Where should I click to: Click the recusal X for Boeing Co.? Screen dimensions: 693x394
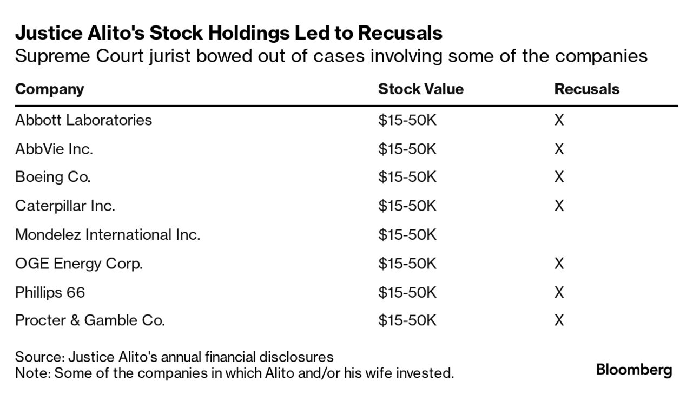tap(559, 177)
